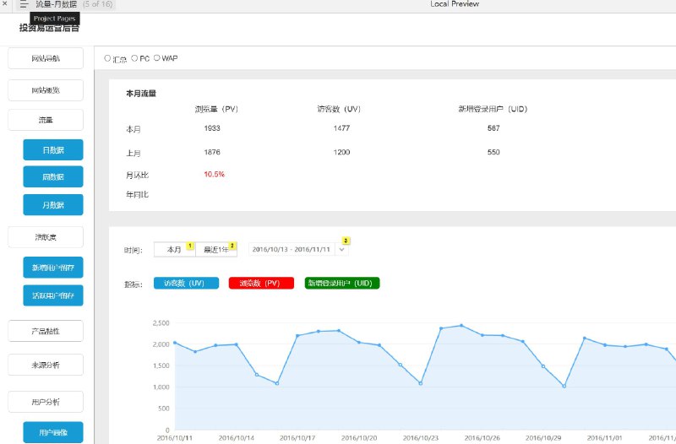Screen dimensions: 676x444
Task: Click the page title 流量-月数据 in top bar
Action: 56,4
